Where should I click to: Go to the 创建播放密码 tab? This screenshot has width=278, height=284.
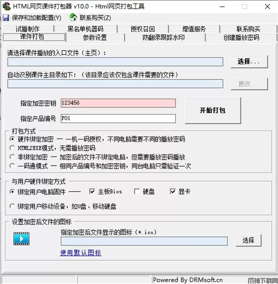click(x=241, y=38)
